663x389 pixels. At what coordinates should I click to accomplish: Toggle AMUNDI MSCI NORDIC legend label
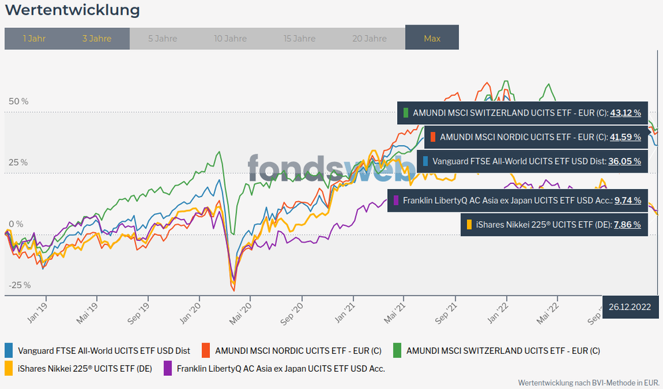point(298,350)
